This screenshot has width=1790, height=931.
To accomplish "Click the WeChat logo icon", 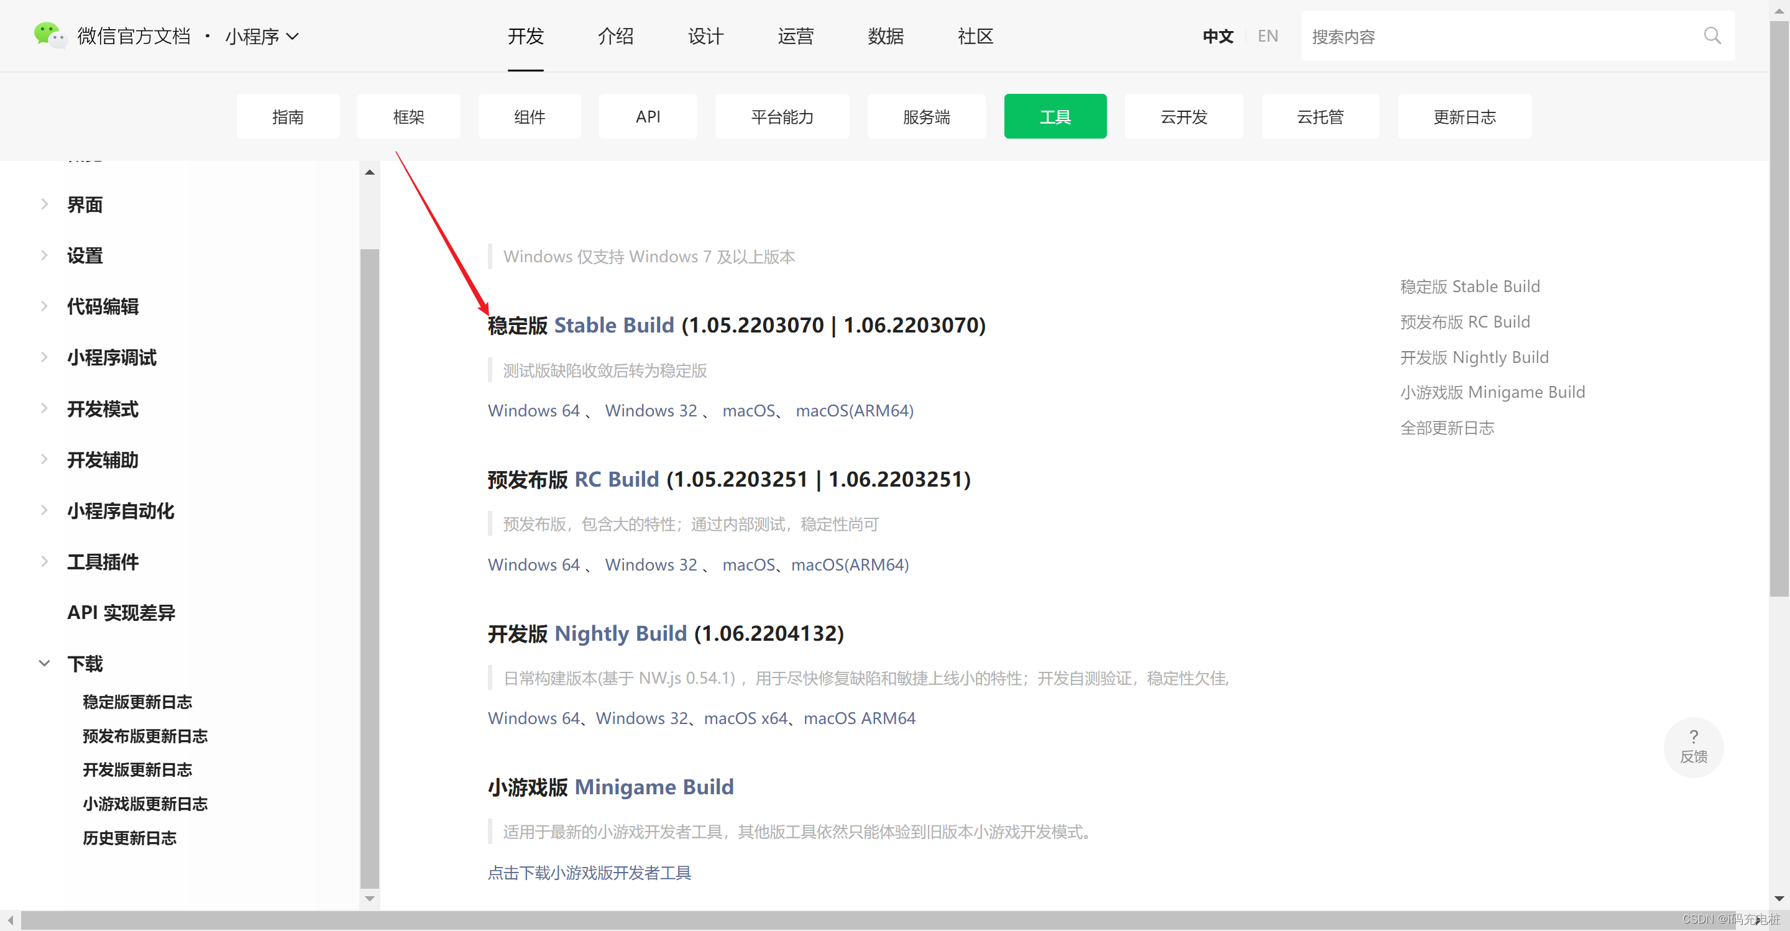I will tap(51, 35).
